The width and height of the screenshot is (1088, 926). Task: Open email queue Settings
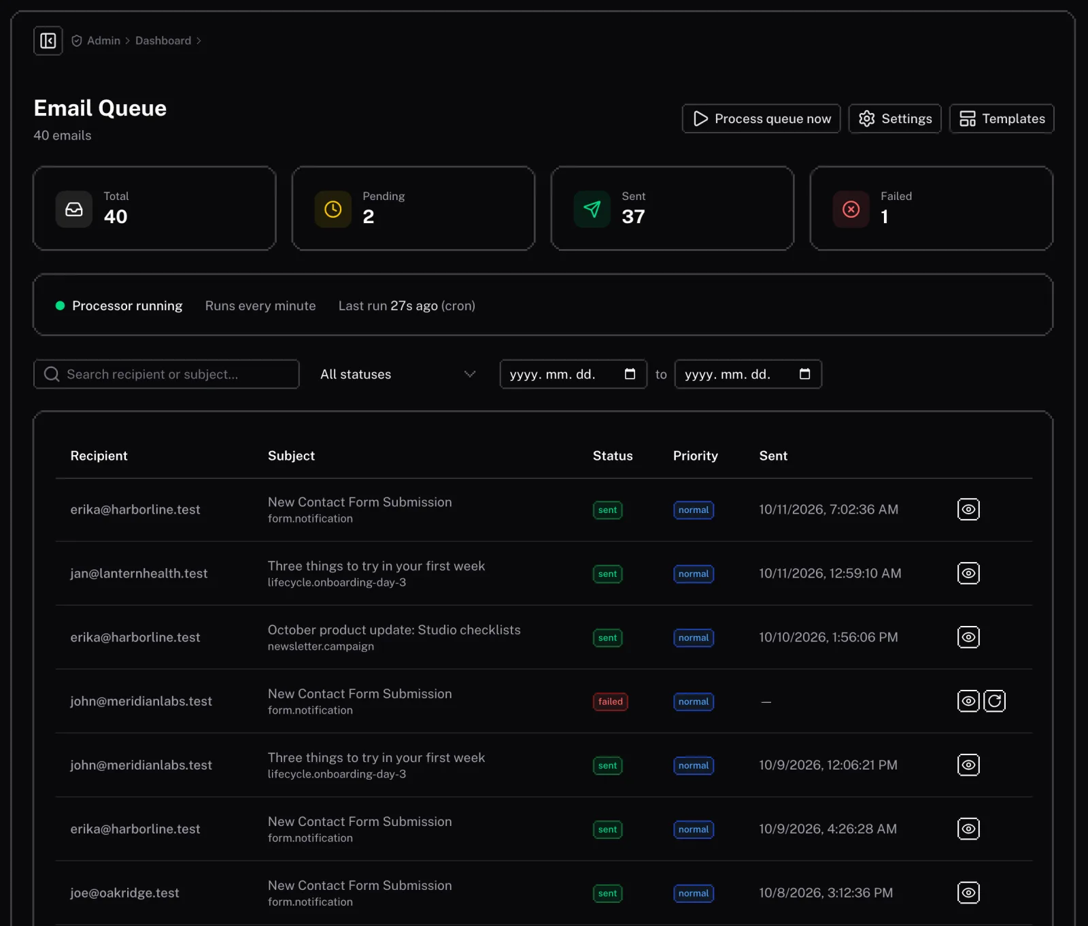click(x=895, y=119)
